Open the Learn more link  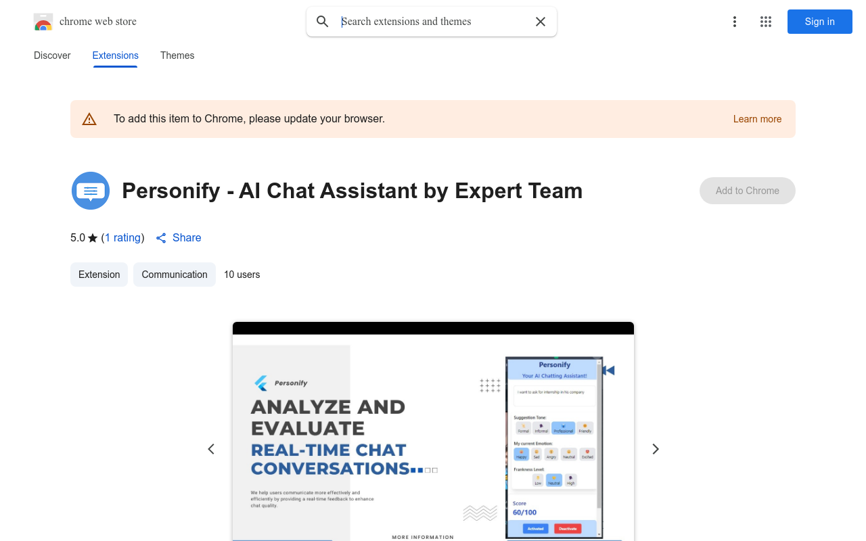click(757, 119)
